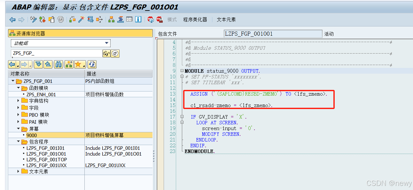Click the description 项目物料增强屏幕
413x190 pixels.
click(x=105, y=135)
